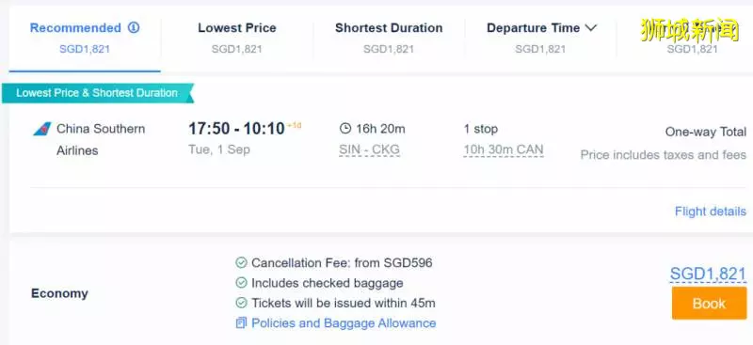
Task: Click the clock icon beside 16h 20m
Action: [345, 129]
